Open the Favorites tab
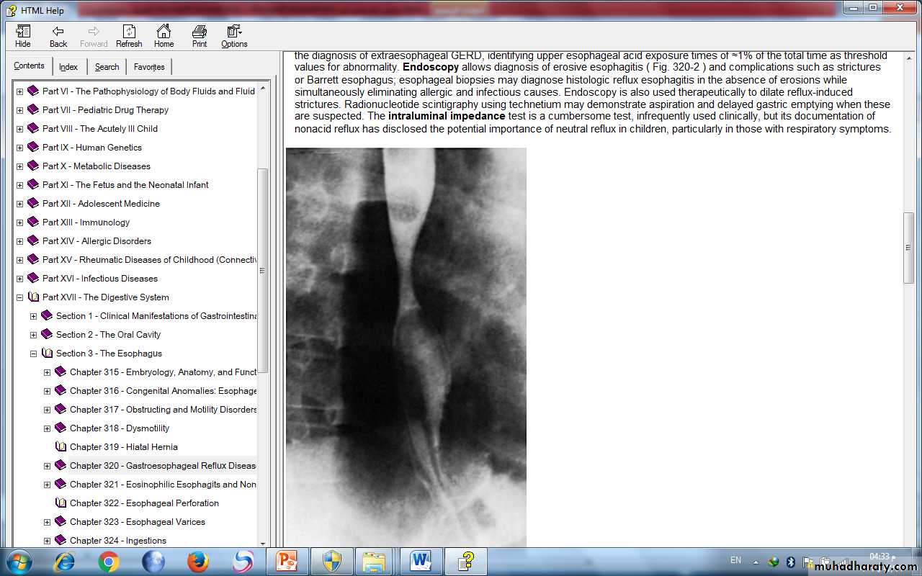Screen dimensions: 922x576 (x=149, y=67)
